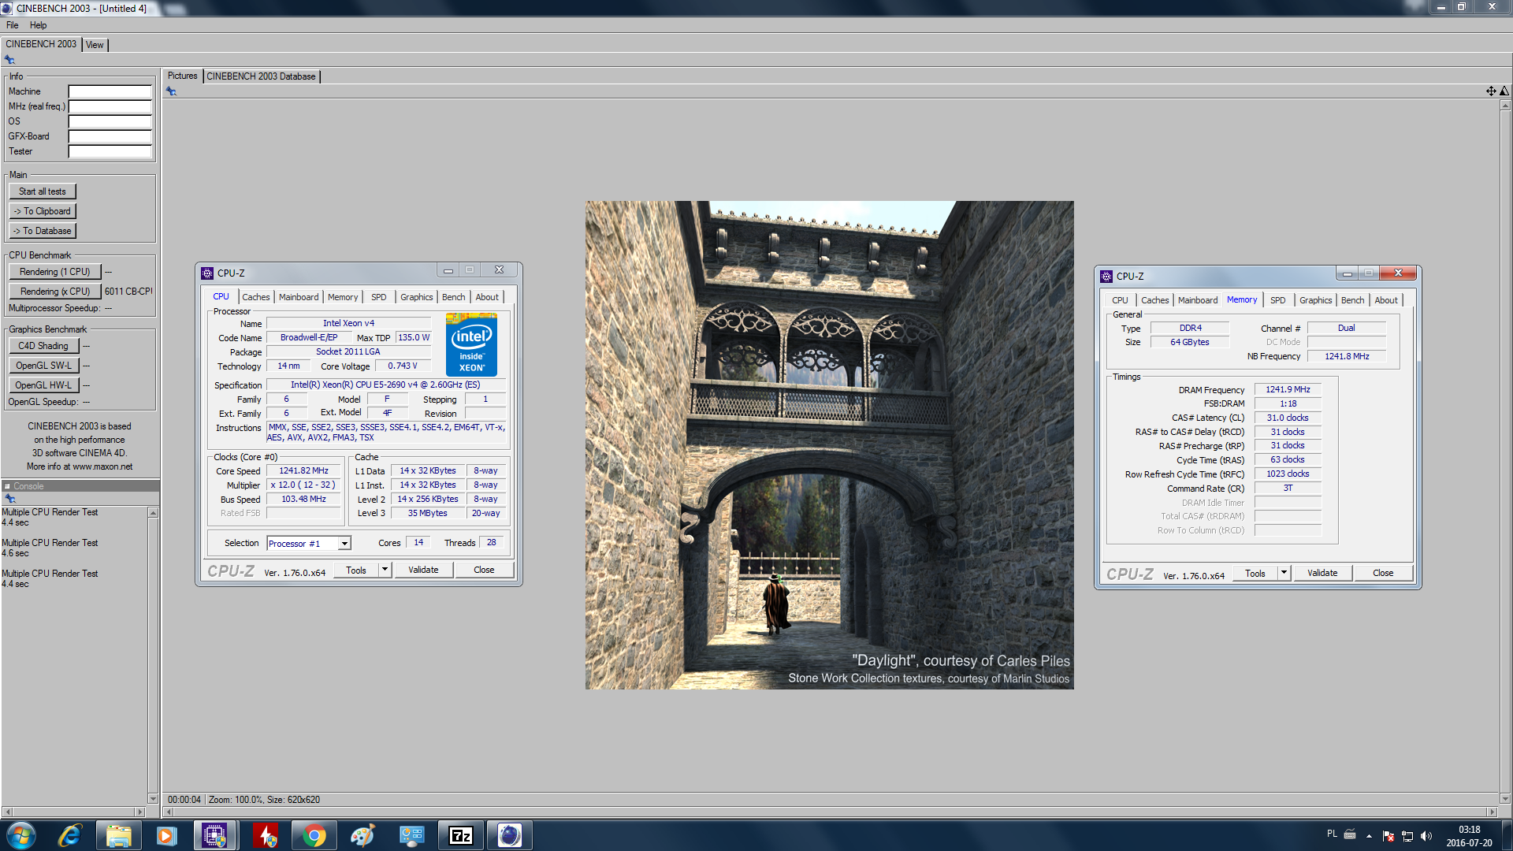
Task: Click the GFX-Board input field
Action: click(x=110, y=136)
